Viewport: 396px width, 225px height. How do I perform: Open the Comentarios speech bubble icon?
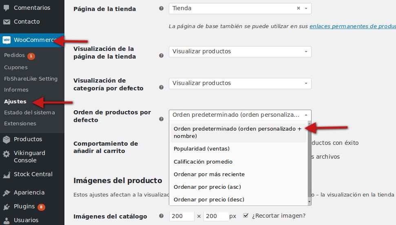7,8
